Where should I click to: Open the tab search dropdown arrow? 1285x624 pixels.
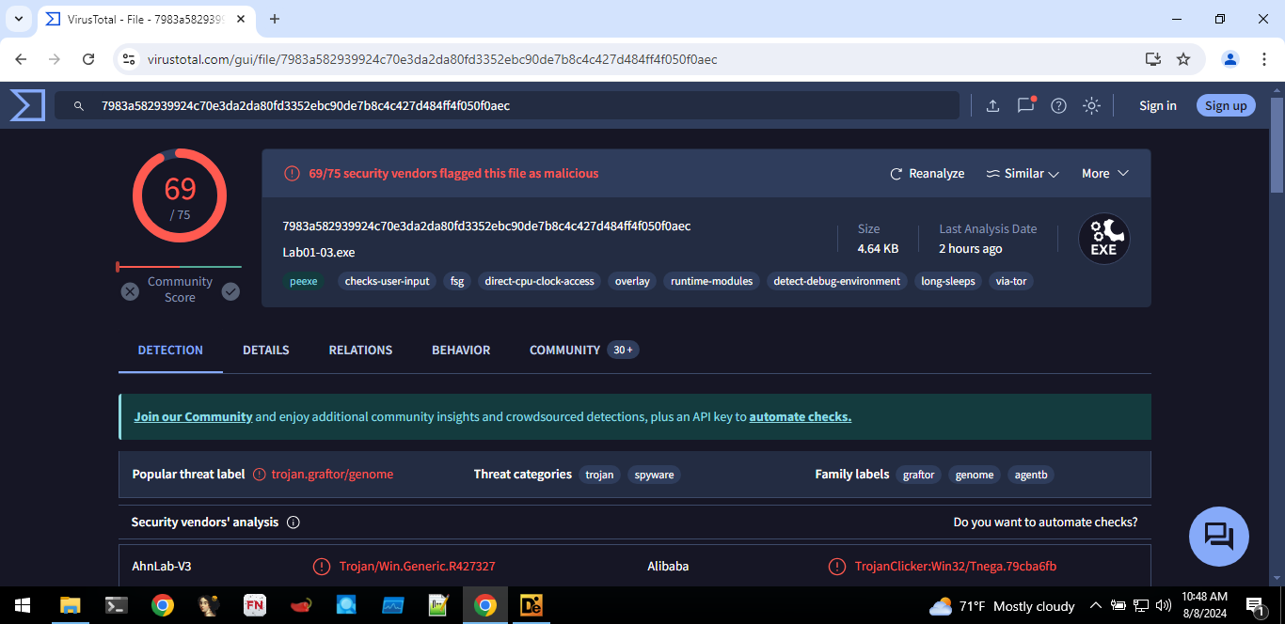(x=18, y=19)
